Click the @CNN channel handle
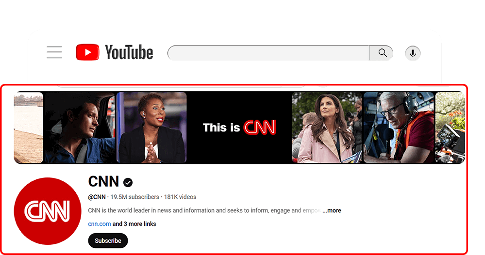The height and width of the screenshot is (255, 485). click(97, 197)
